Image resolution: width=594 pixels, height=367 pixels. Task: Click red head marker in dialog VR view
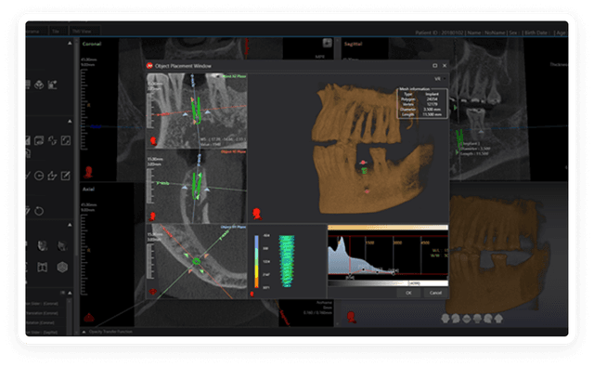pyautogui.click(x=257, y=214)
